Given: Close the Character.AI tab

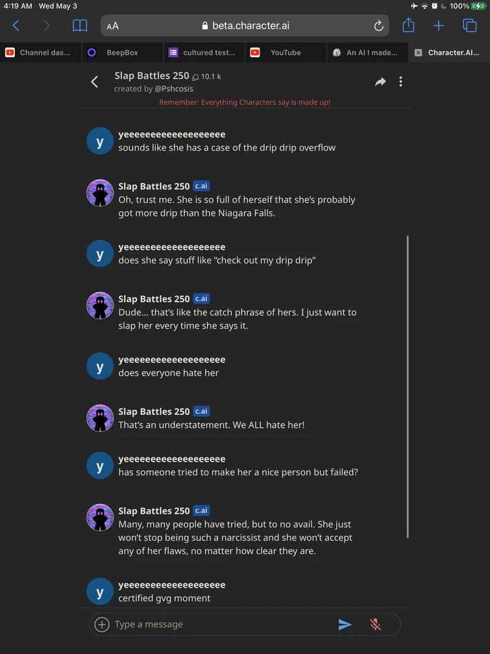Looking at the screenshot, I should point(418,53).
